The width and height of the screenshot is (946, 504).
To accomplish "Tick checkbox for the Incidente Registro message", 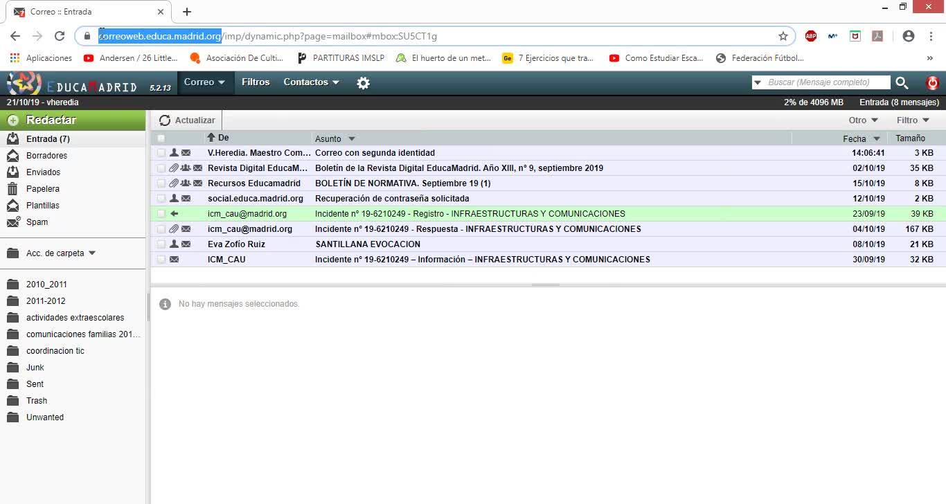I will pyautogui.click(x=161, y=214).
